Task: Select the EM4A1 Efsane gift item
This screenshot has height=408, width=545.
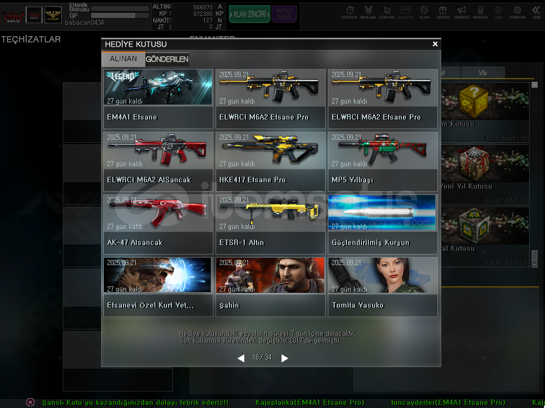Action: click(158, 99)
